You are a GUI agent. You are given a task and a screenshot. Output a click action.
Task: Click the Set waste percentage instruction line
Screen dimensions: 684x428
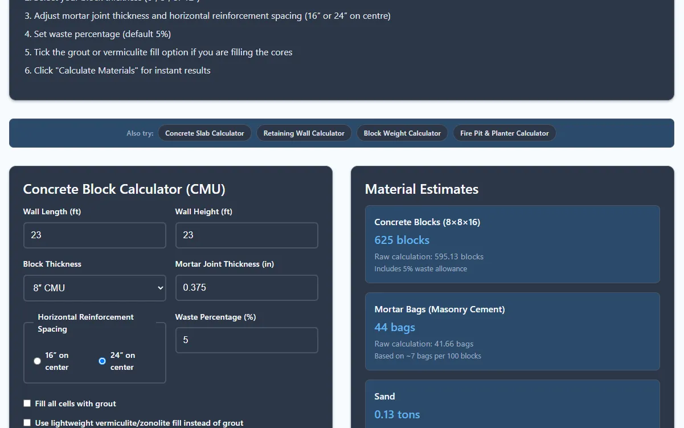pyautogui.click(x=97, y=34)
